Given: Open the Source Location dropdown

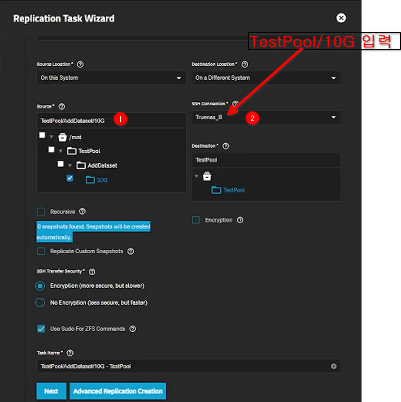Looking at the screenshot, I should [x=111, y=78].
